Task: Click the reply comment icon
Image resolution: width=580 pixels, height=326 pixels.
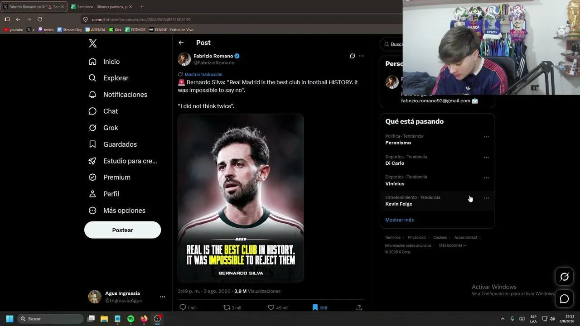Action: pos(183,307)
